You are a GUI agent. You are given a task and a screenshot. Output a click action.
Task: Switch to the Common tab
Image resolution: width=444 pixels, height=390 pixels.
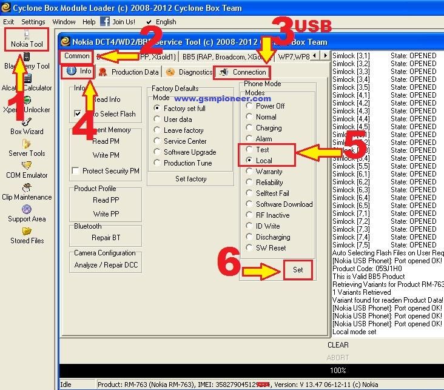point(76,56)
